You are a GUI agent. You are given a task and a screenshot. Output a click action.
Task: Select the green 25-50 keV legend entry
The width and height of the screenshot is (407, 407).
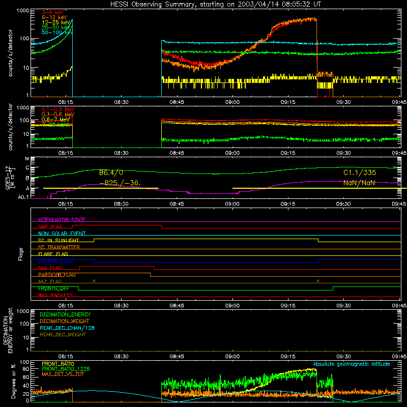pos(56,27)
